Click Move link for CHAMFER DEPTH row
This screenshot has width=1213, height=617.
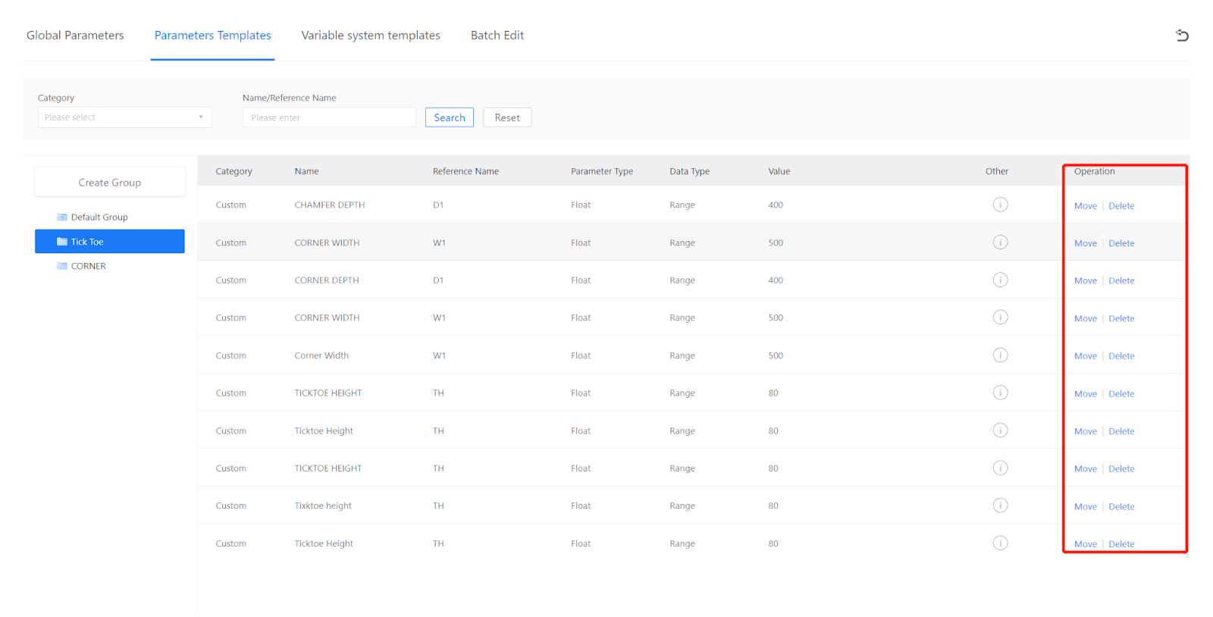tap(1085, 206)
